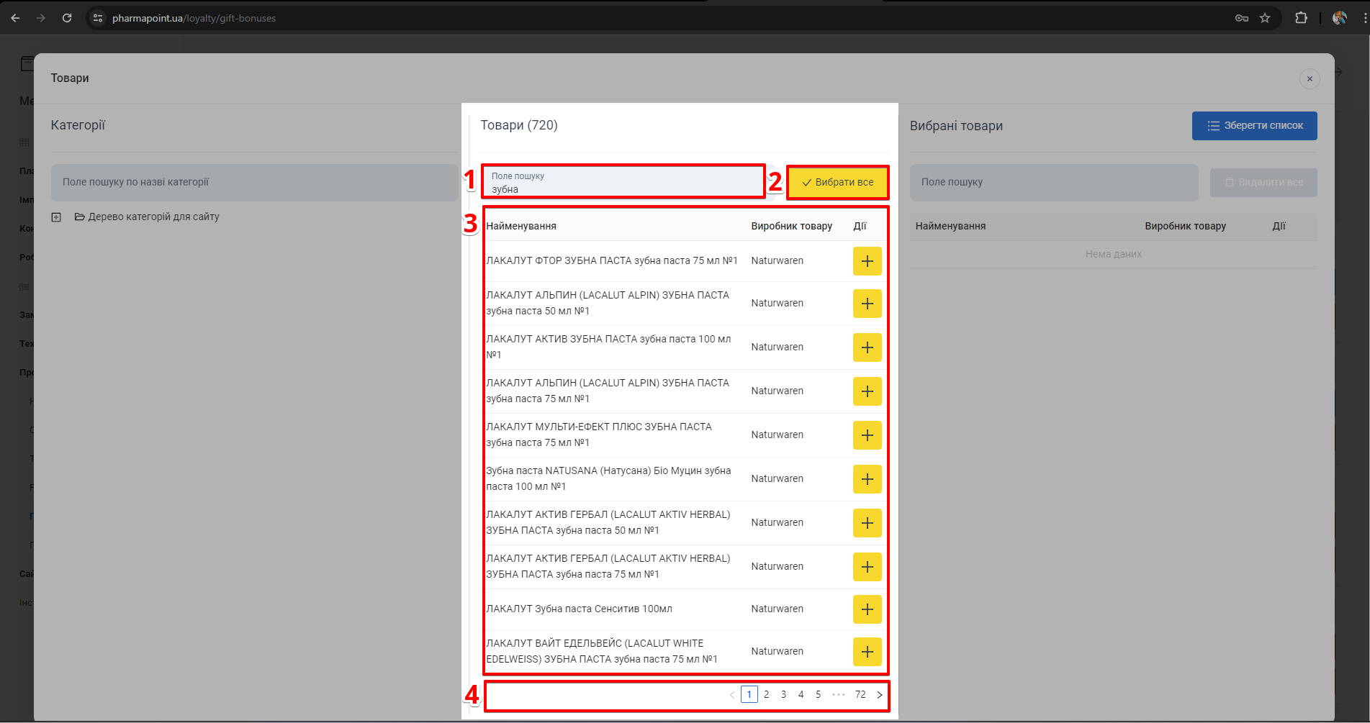This screenshot has height=723, width=1370.
Task: Add ЛАКАЛУТ АКТИВ 100 мл with plus icon
Action: (x=867, y=347)
